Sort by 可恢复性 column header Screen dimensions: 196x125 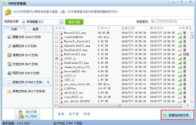tap(185, 28)
